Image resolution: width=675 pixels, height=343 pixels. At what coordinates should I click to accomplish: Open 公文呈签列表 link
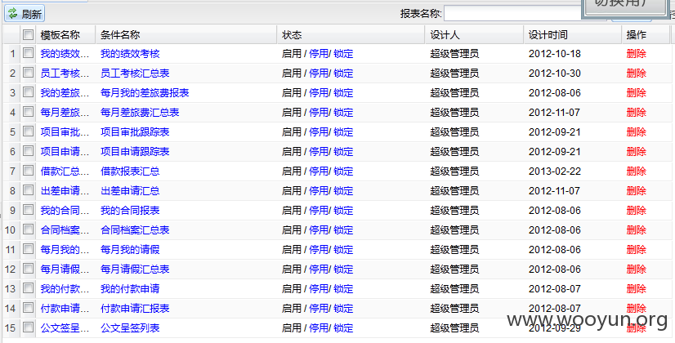pos(130,328)
